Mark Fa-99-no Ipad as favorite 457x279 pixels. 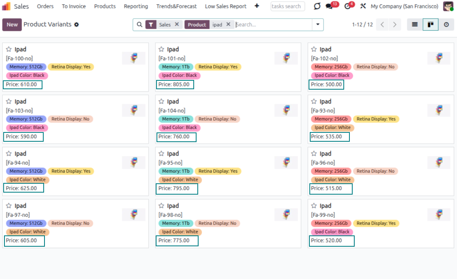(313, 206)
